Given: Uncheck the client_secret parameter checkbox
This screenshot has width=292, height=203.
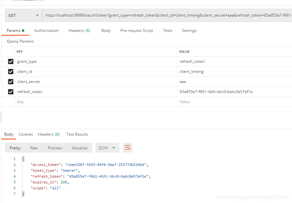Looking at the screenshot, I should [11, 82].
